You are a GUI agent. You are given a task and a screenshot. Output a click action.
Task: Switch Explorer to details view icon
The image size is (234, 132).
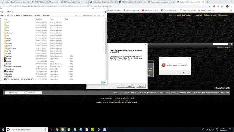[x=102, y=82]
